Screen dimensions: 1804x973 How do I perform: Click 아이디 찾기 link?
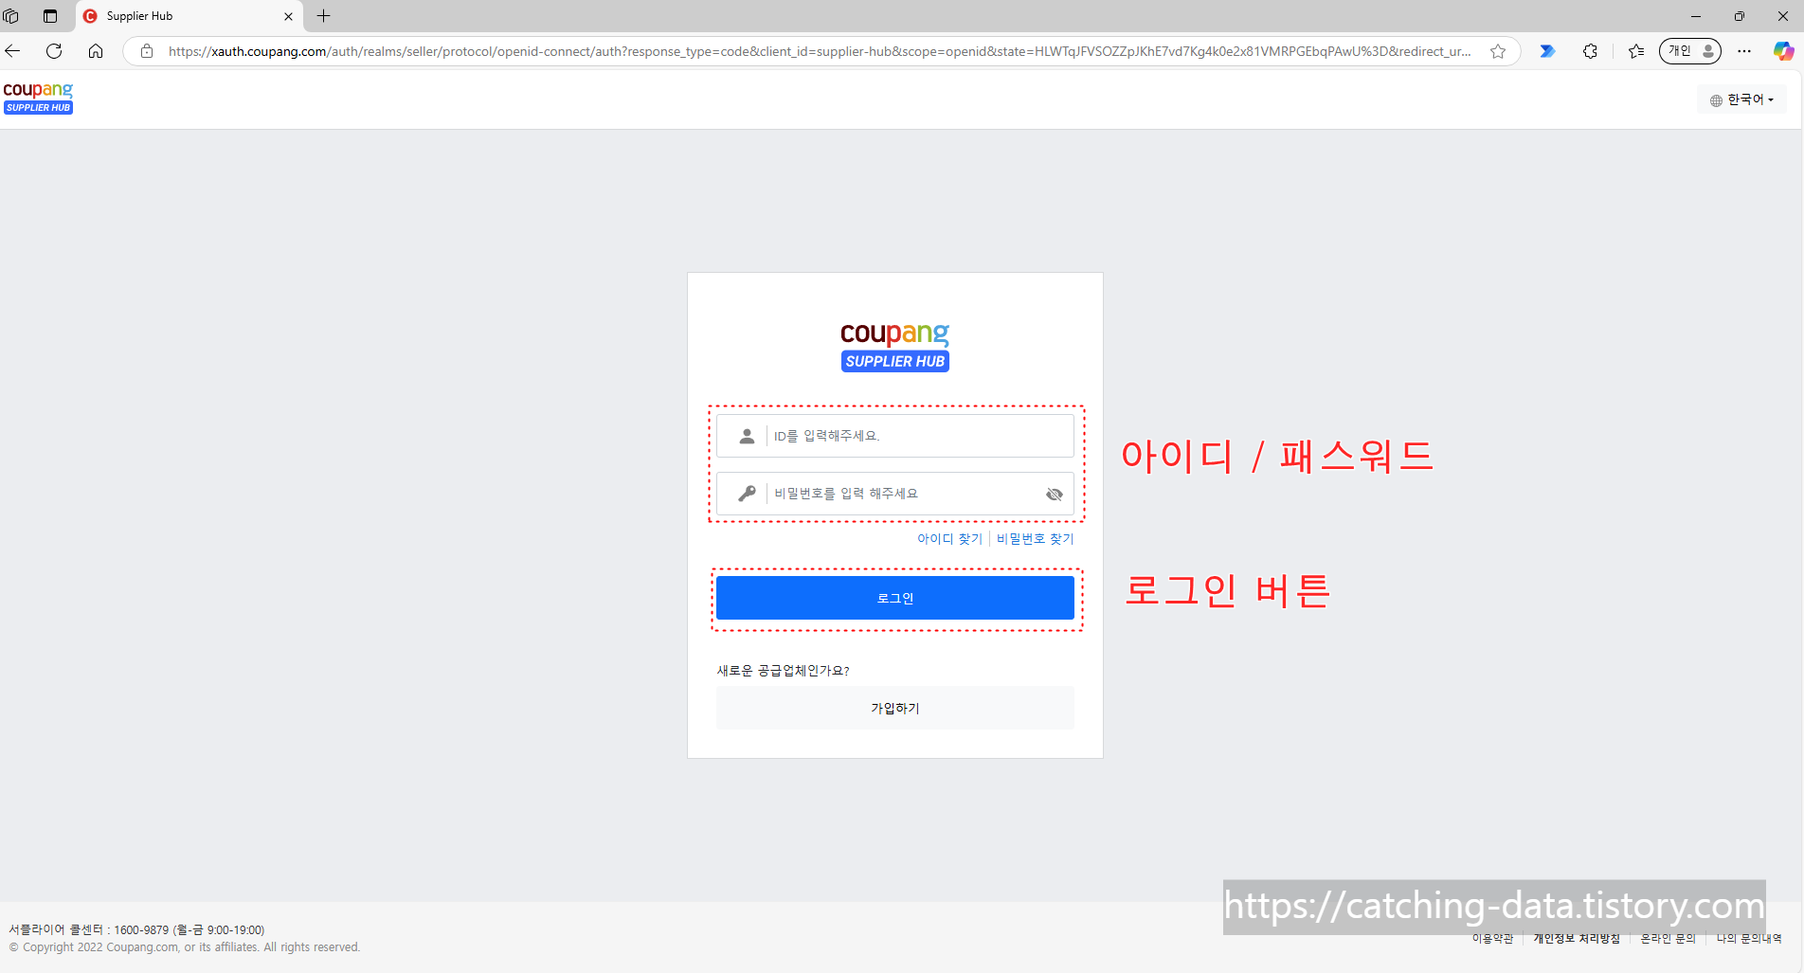pos(949,539)
